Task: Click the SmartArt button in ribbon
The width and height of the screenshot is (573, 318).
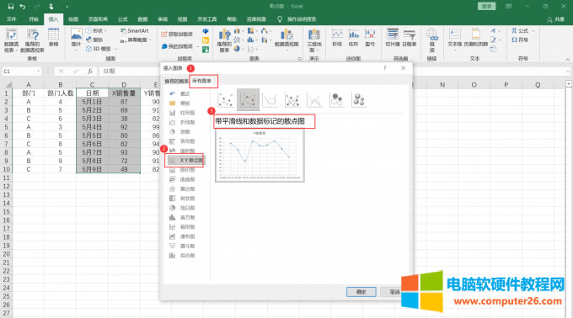Action: tap(135, 30)
